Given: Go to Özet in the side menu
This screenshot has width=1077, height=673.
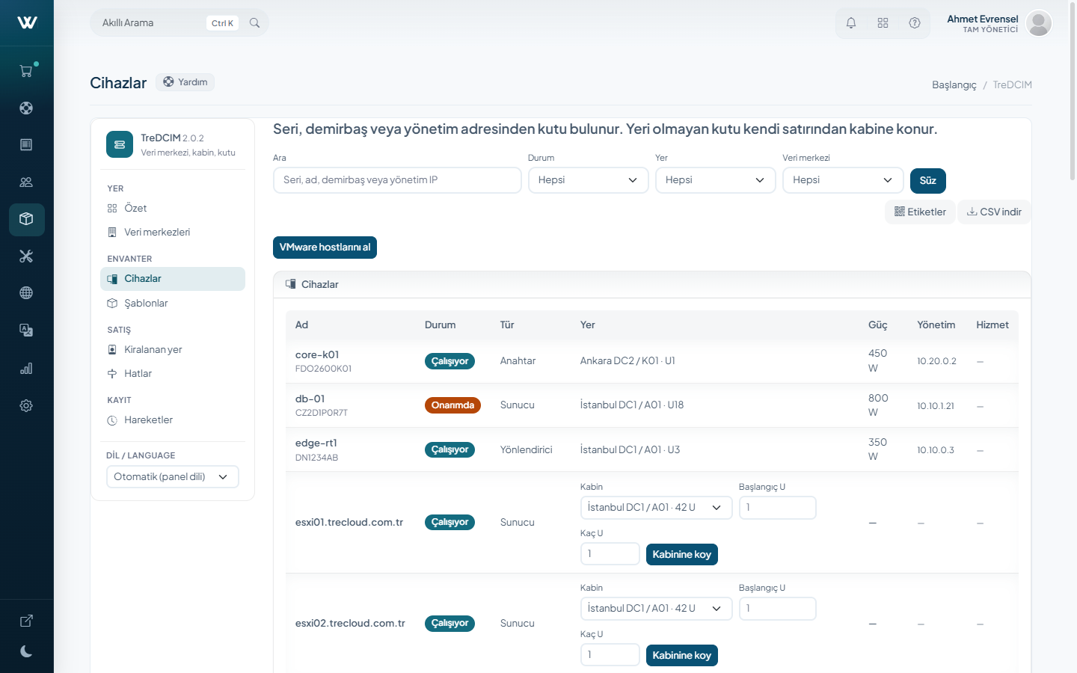Looking at the screenshot, I should (x=173, y=208).
